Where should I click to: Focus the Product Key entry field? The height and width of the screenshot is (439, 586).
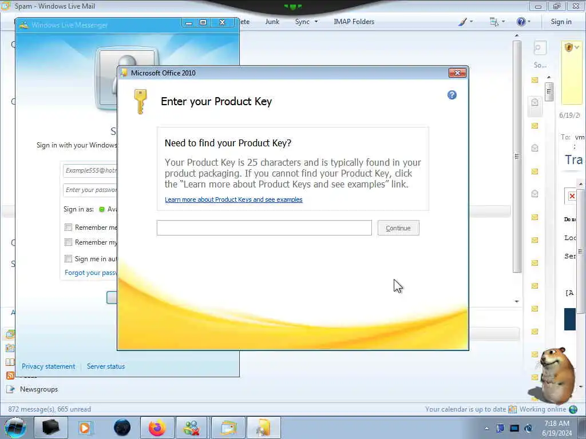click(x=264, y=228)
